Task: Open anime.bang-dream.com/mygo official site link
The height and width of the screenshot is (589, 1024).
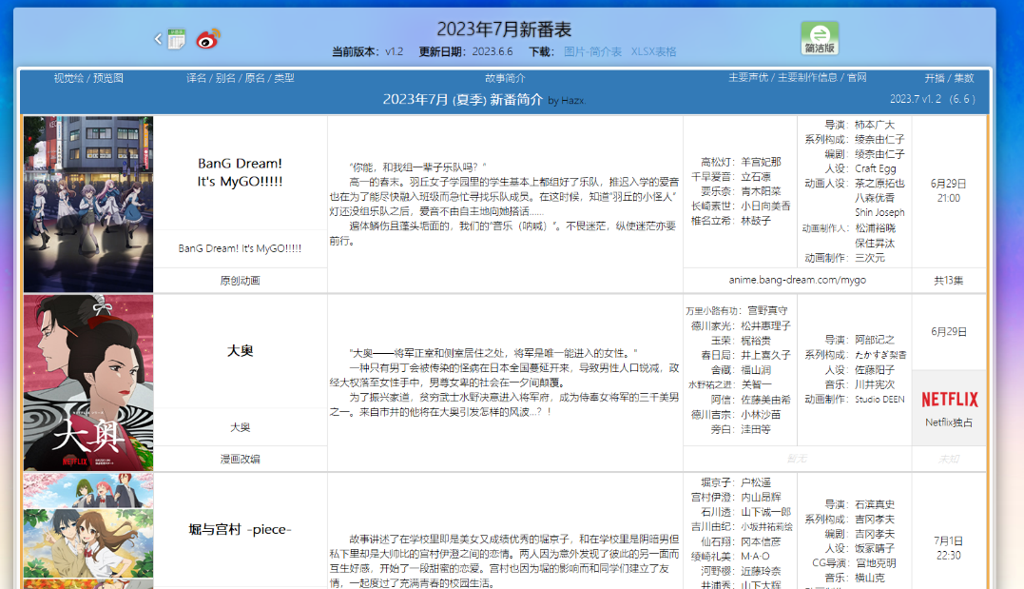Action: pyautogui.click(x=798, y=280)
